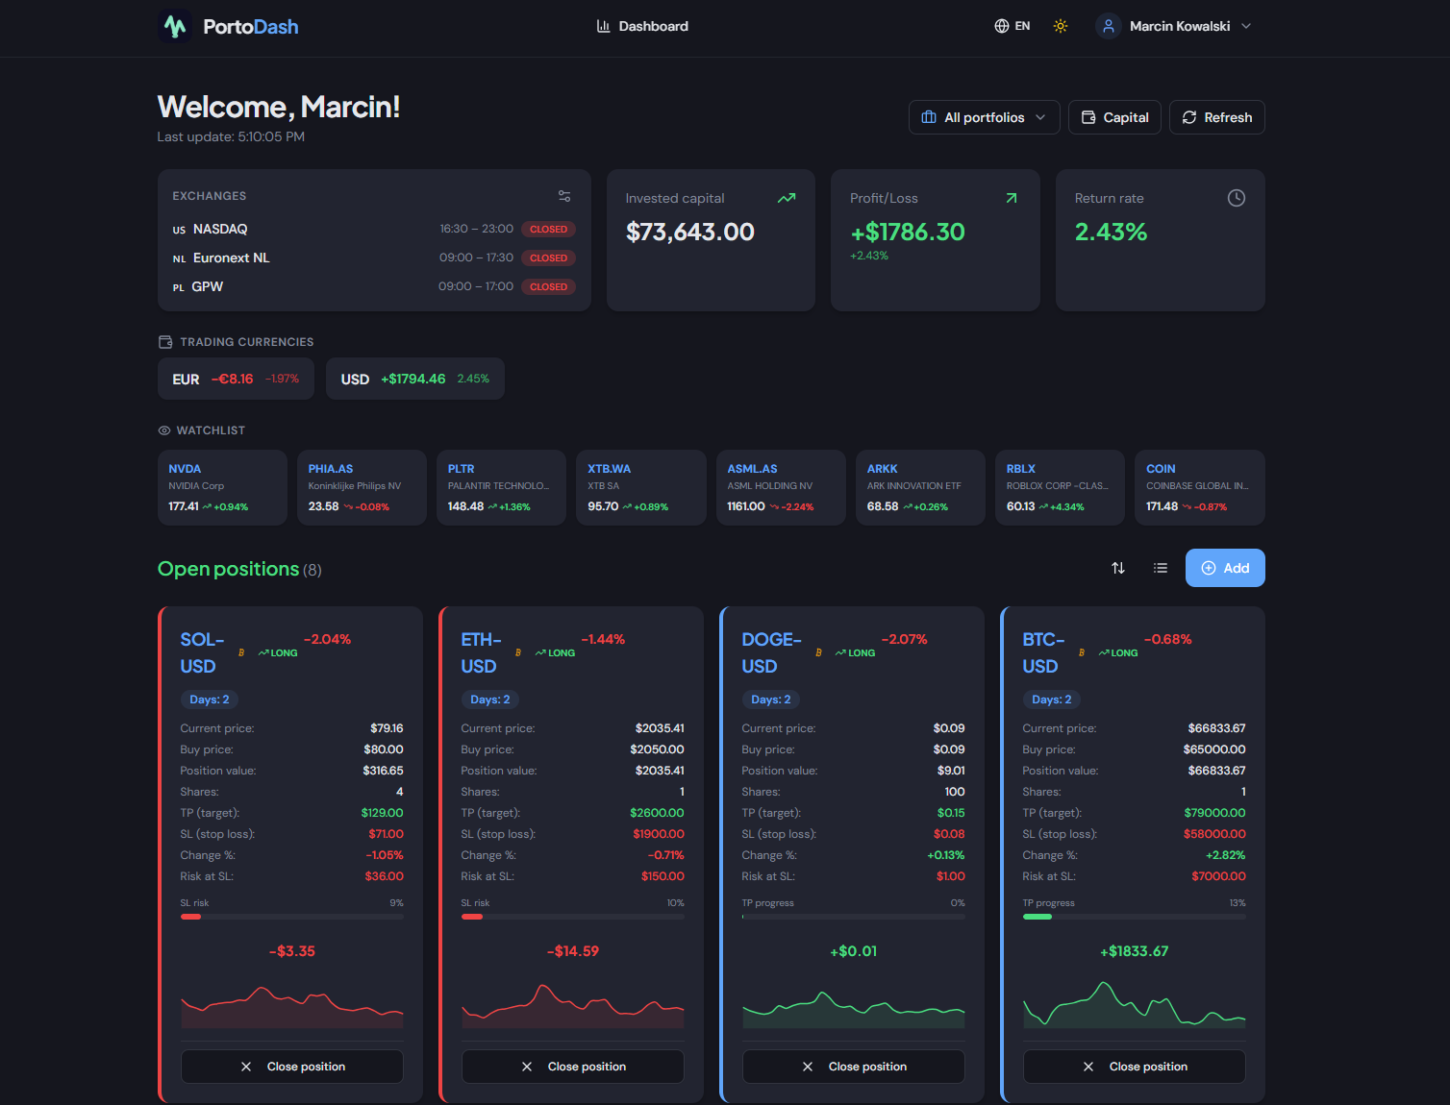Switch positions to list view

[x=1161, y=568]
